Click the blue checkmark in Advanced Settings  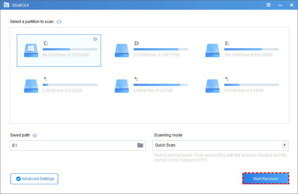coord(18,178)
